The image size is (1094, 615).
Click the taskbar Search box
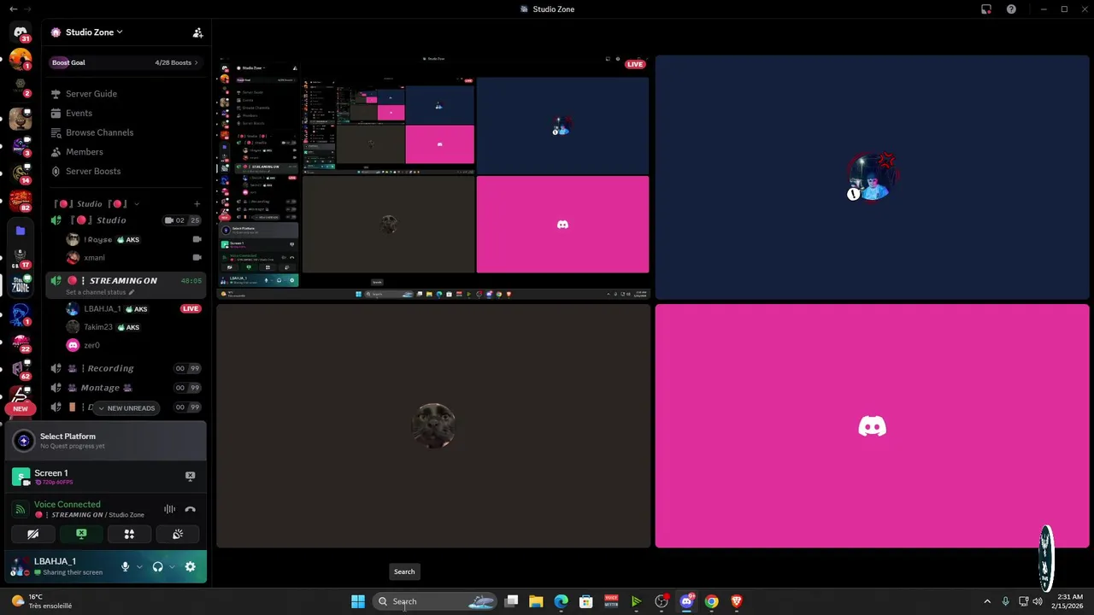click(x=436, y=601)
